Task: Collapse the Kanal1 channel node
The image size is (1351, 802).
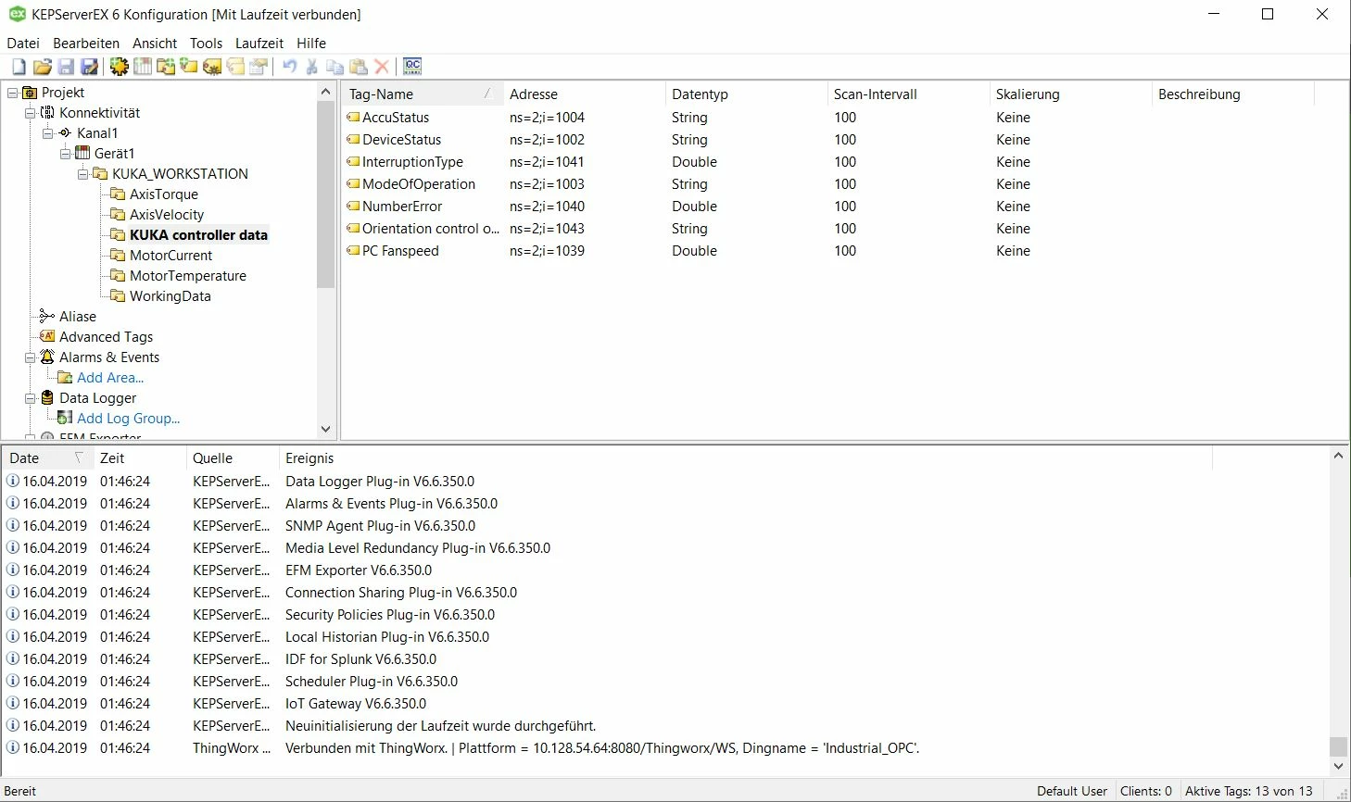Action: coord(47,133)
